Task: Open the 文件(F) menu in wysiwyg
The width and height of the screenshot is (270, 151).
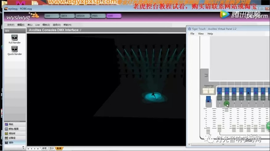Action: 11,25
